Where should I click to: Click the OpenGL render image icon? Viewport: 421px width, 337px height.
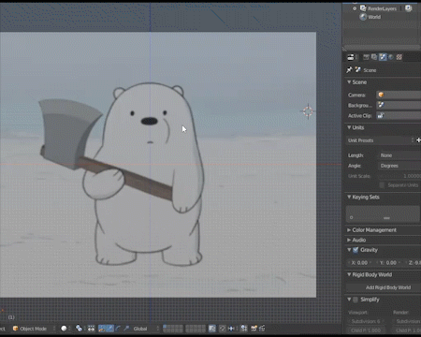(x=254, y=329)
